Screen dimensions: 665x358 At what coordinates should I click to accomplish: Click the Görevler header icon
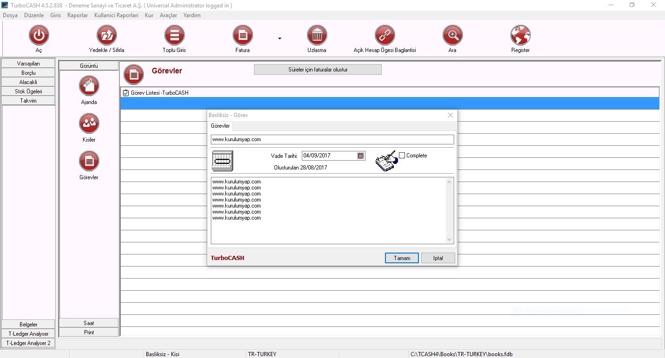coord(134,74)
